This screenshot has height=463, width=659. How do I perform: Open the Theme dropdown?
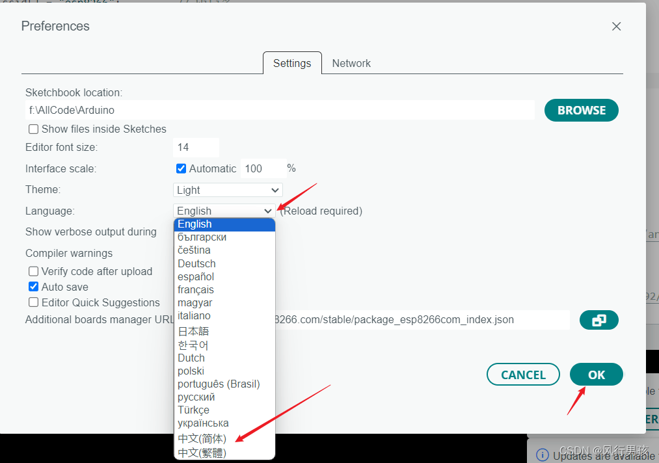click(x=227, y=189)
